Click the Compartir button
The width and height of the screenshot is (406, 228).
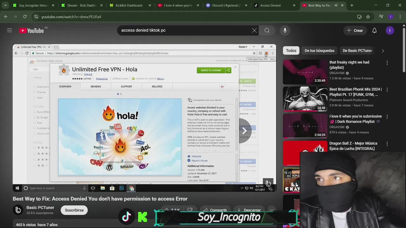pyautogui.click(x=215, y=210)
